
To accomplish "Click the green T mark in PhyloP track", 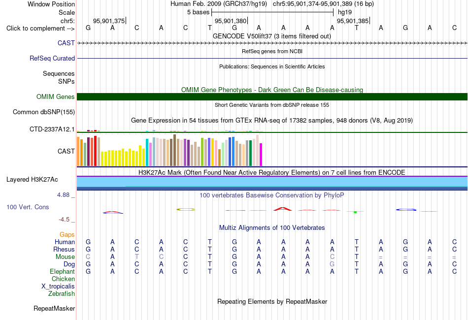I will pyautogui.click(x=355, y=212).
